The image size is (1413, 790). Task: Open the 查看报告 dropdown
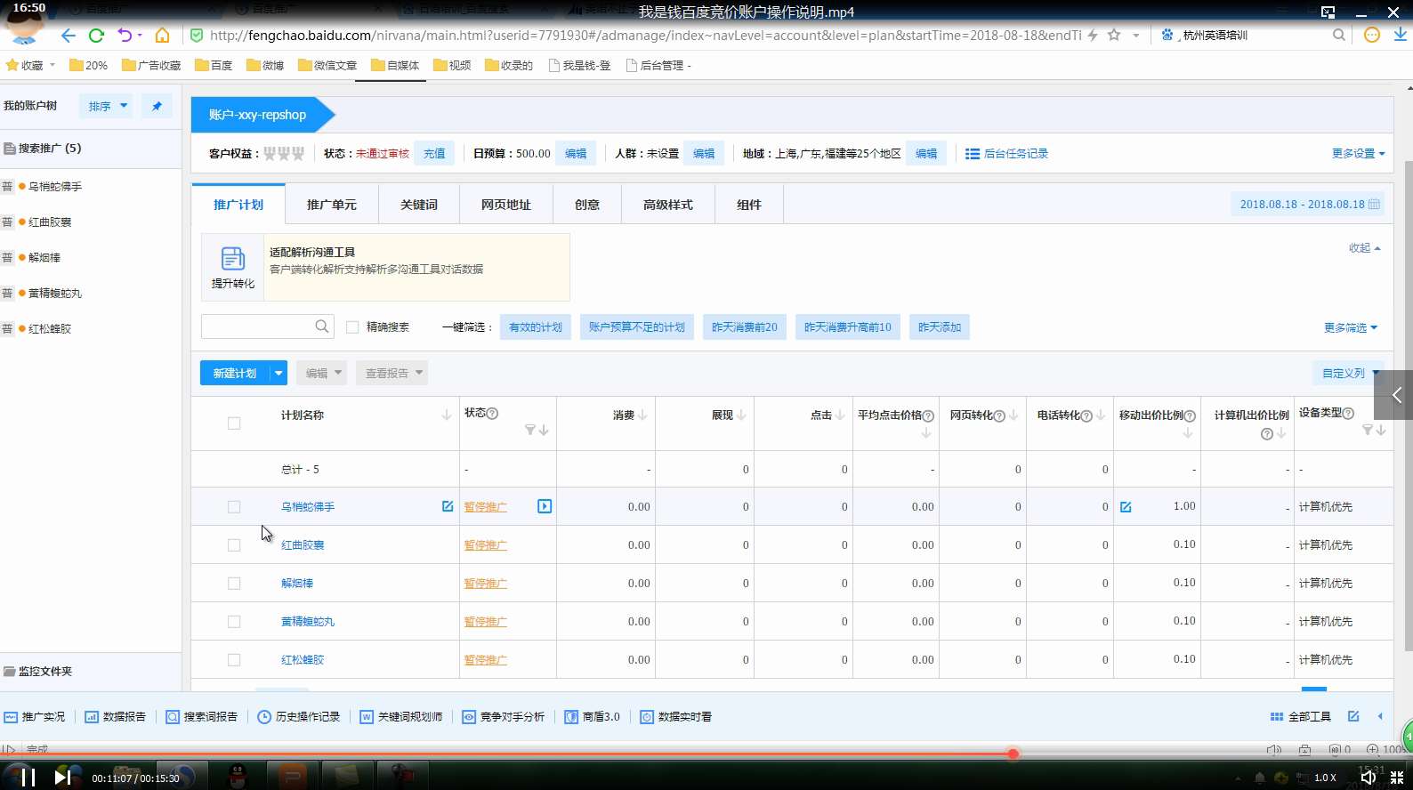coord(392,373)
